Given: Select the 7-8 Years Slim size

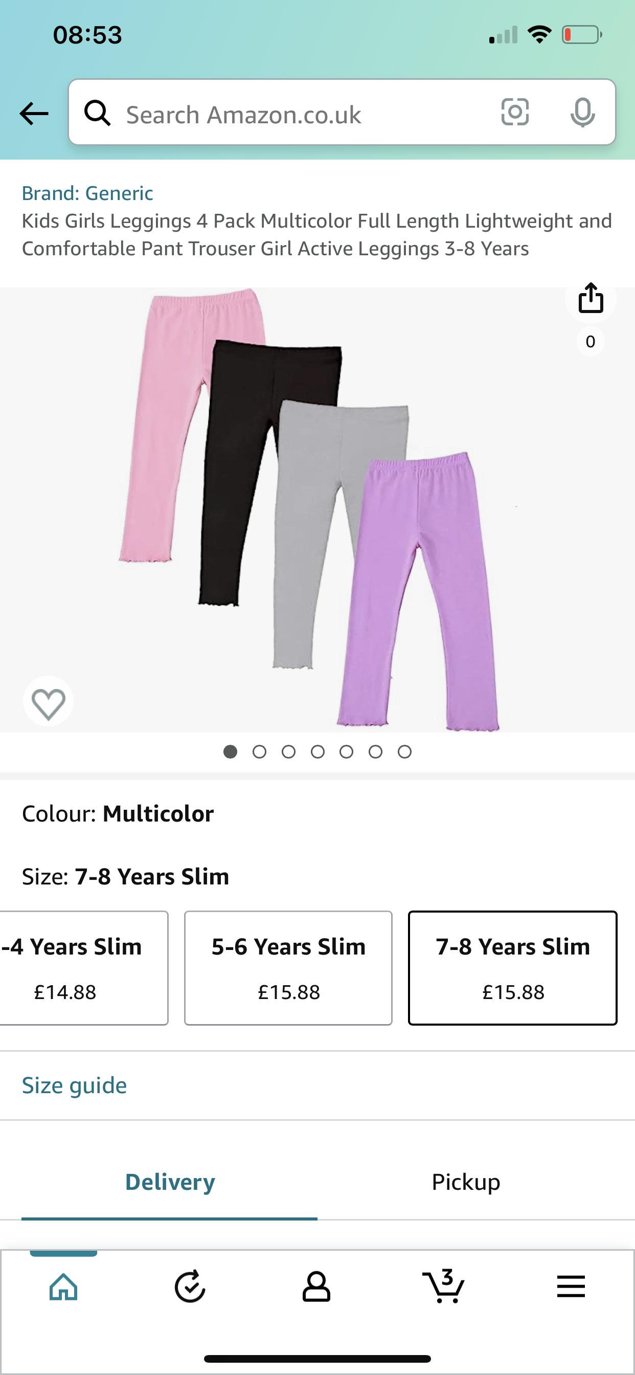Looking at the screenshot, I should click(x=513, y=968).
